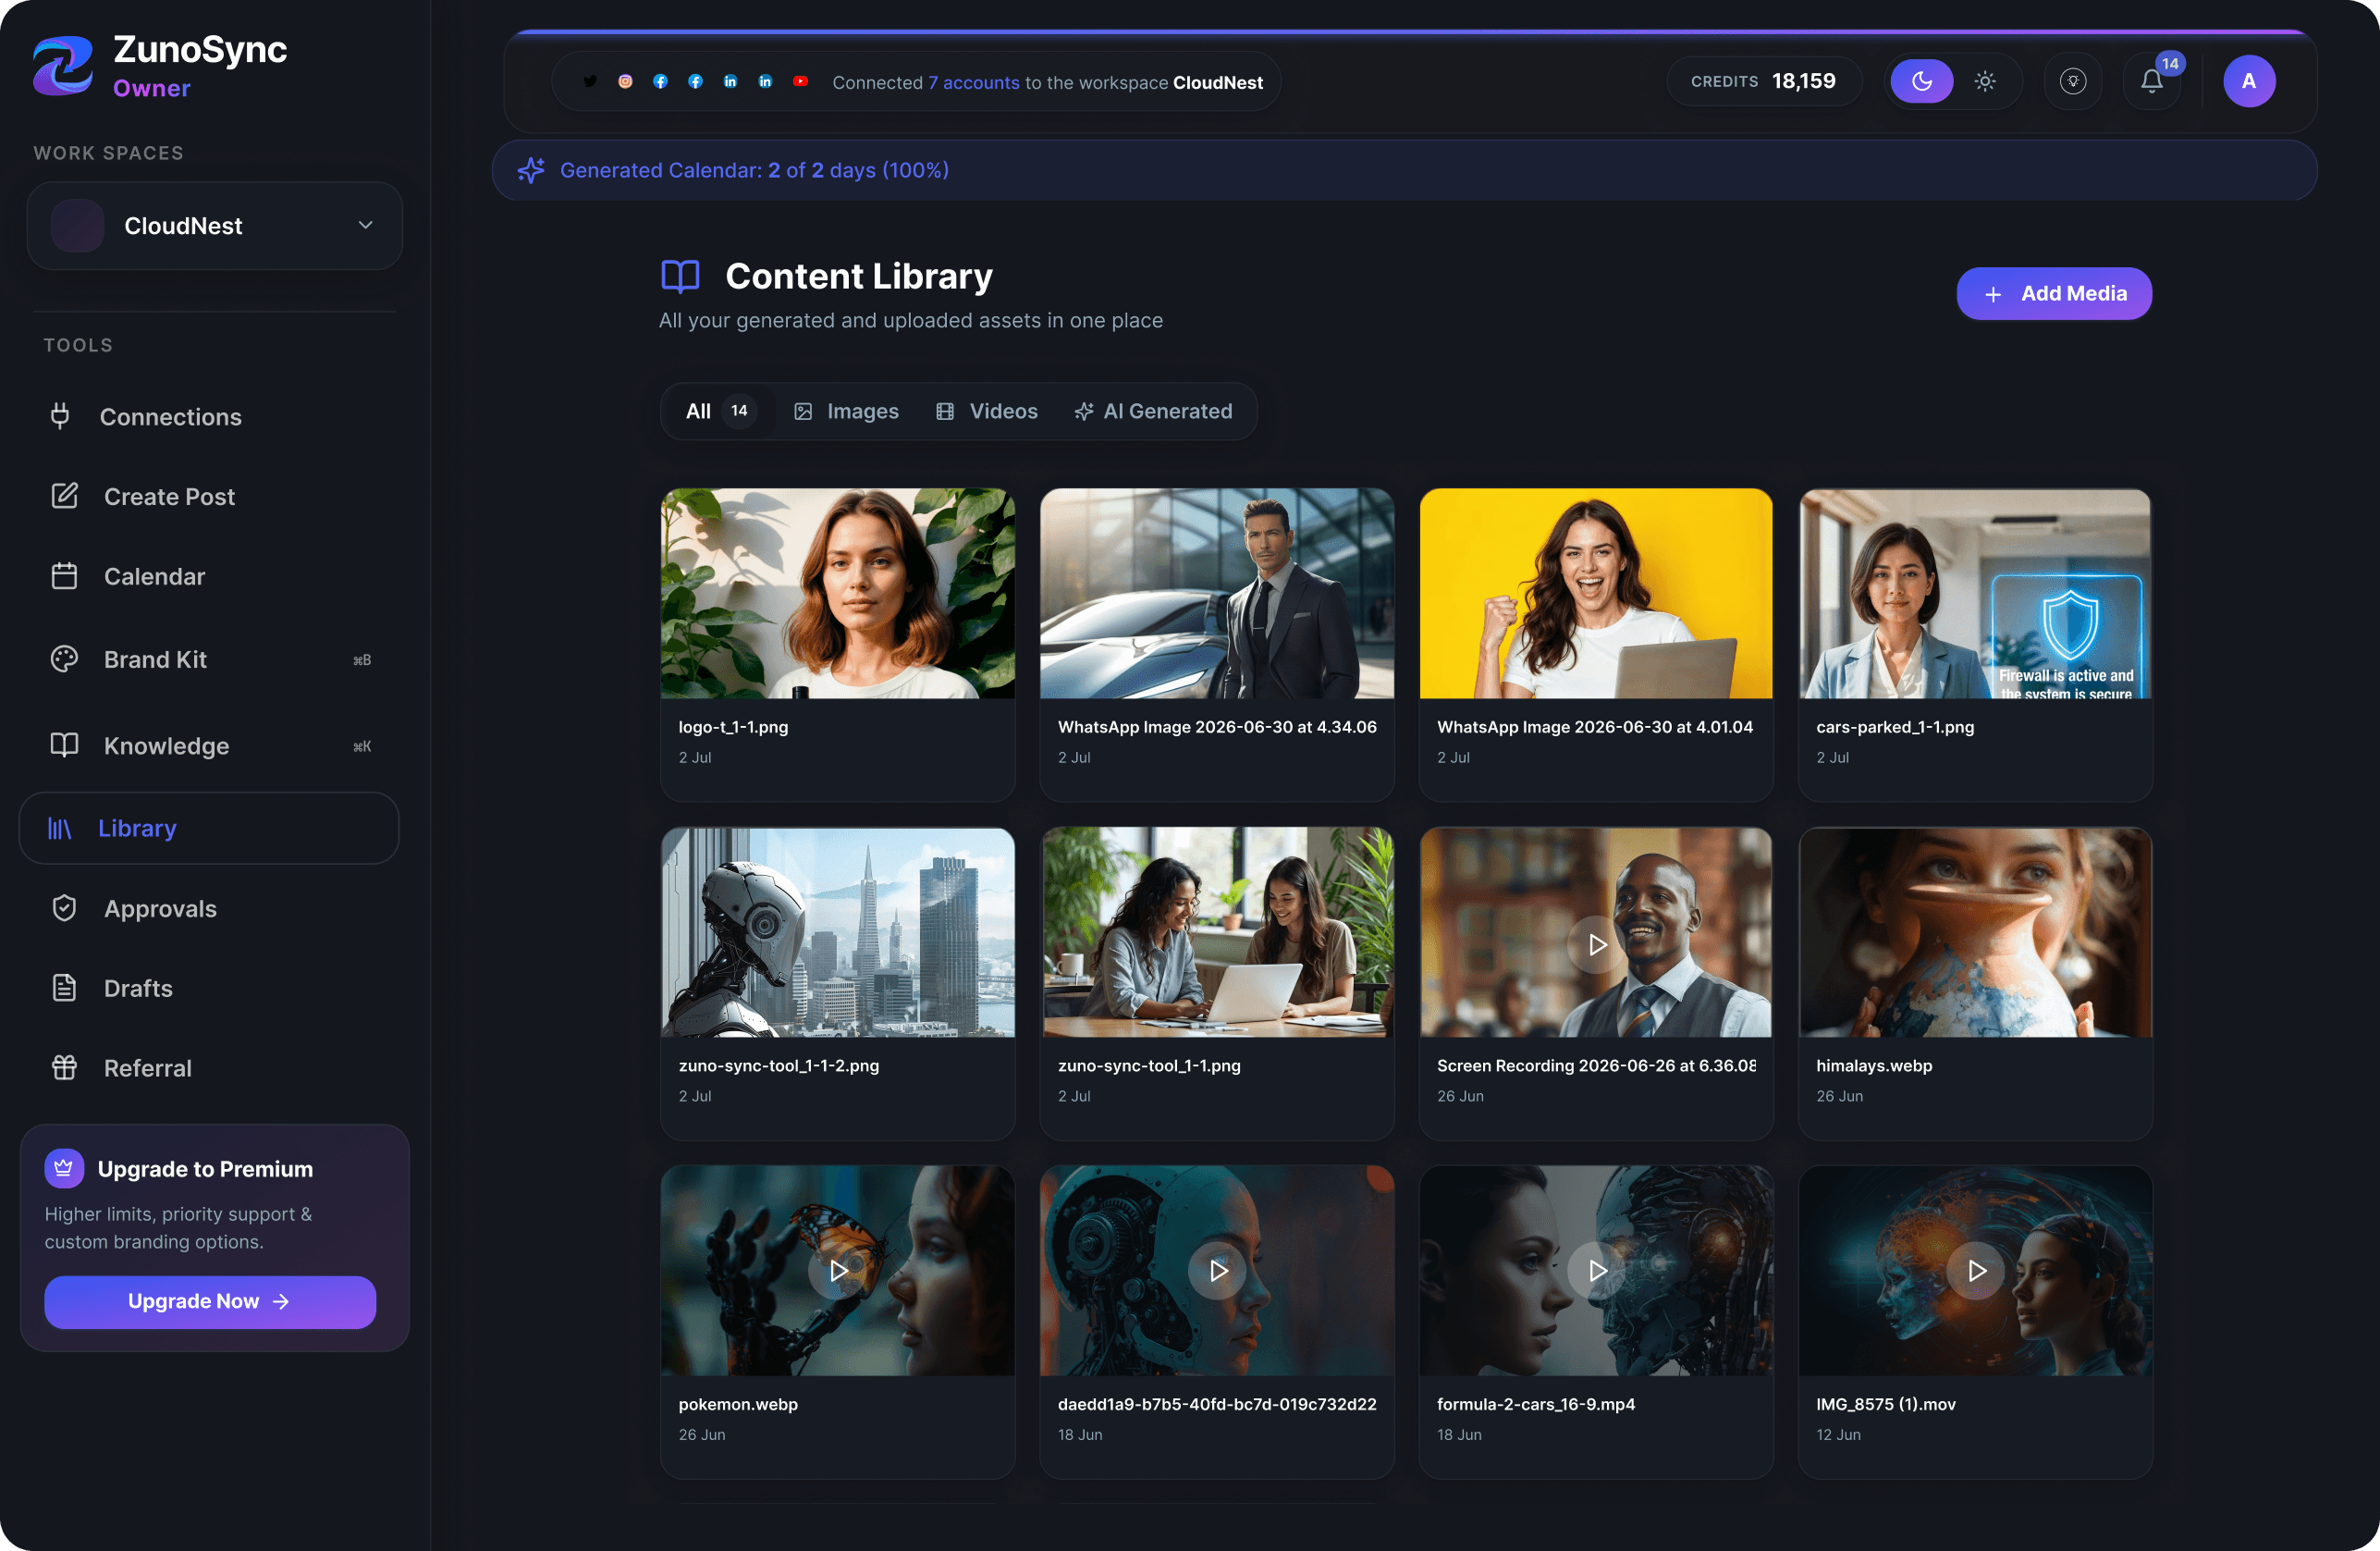Open the user avatar menu labeled A

point(2249,82)
